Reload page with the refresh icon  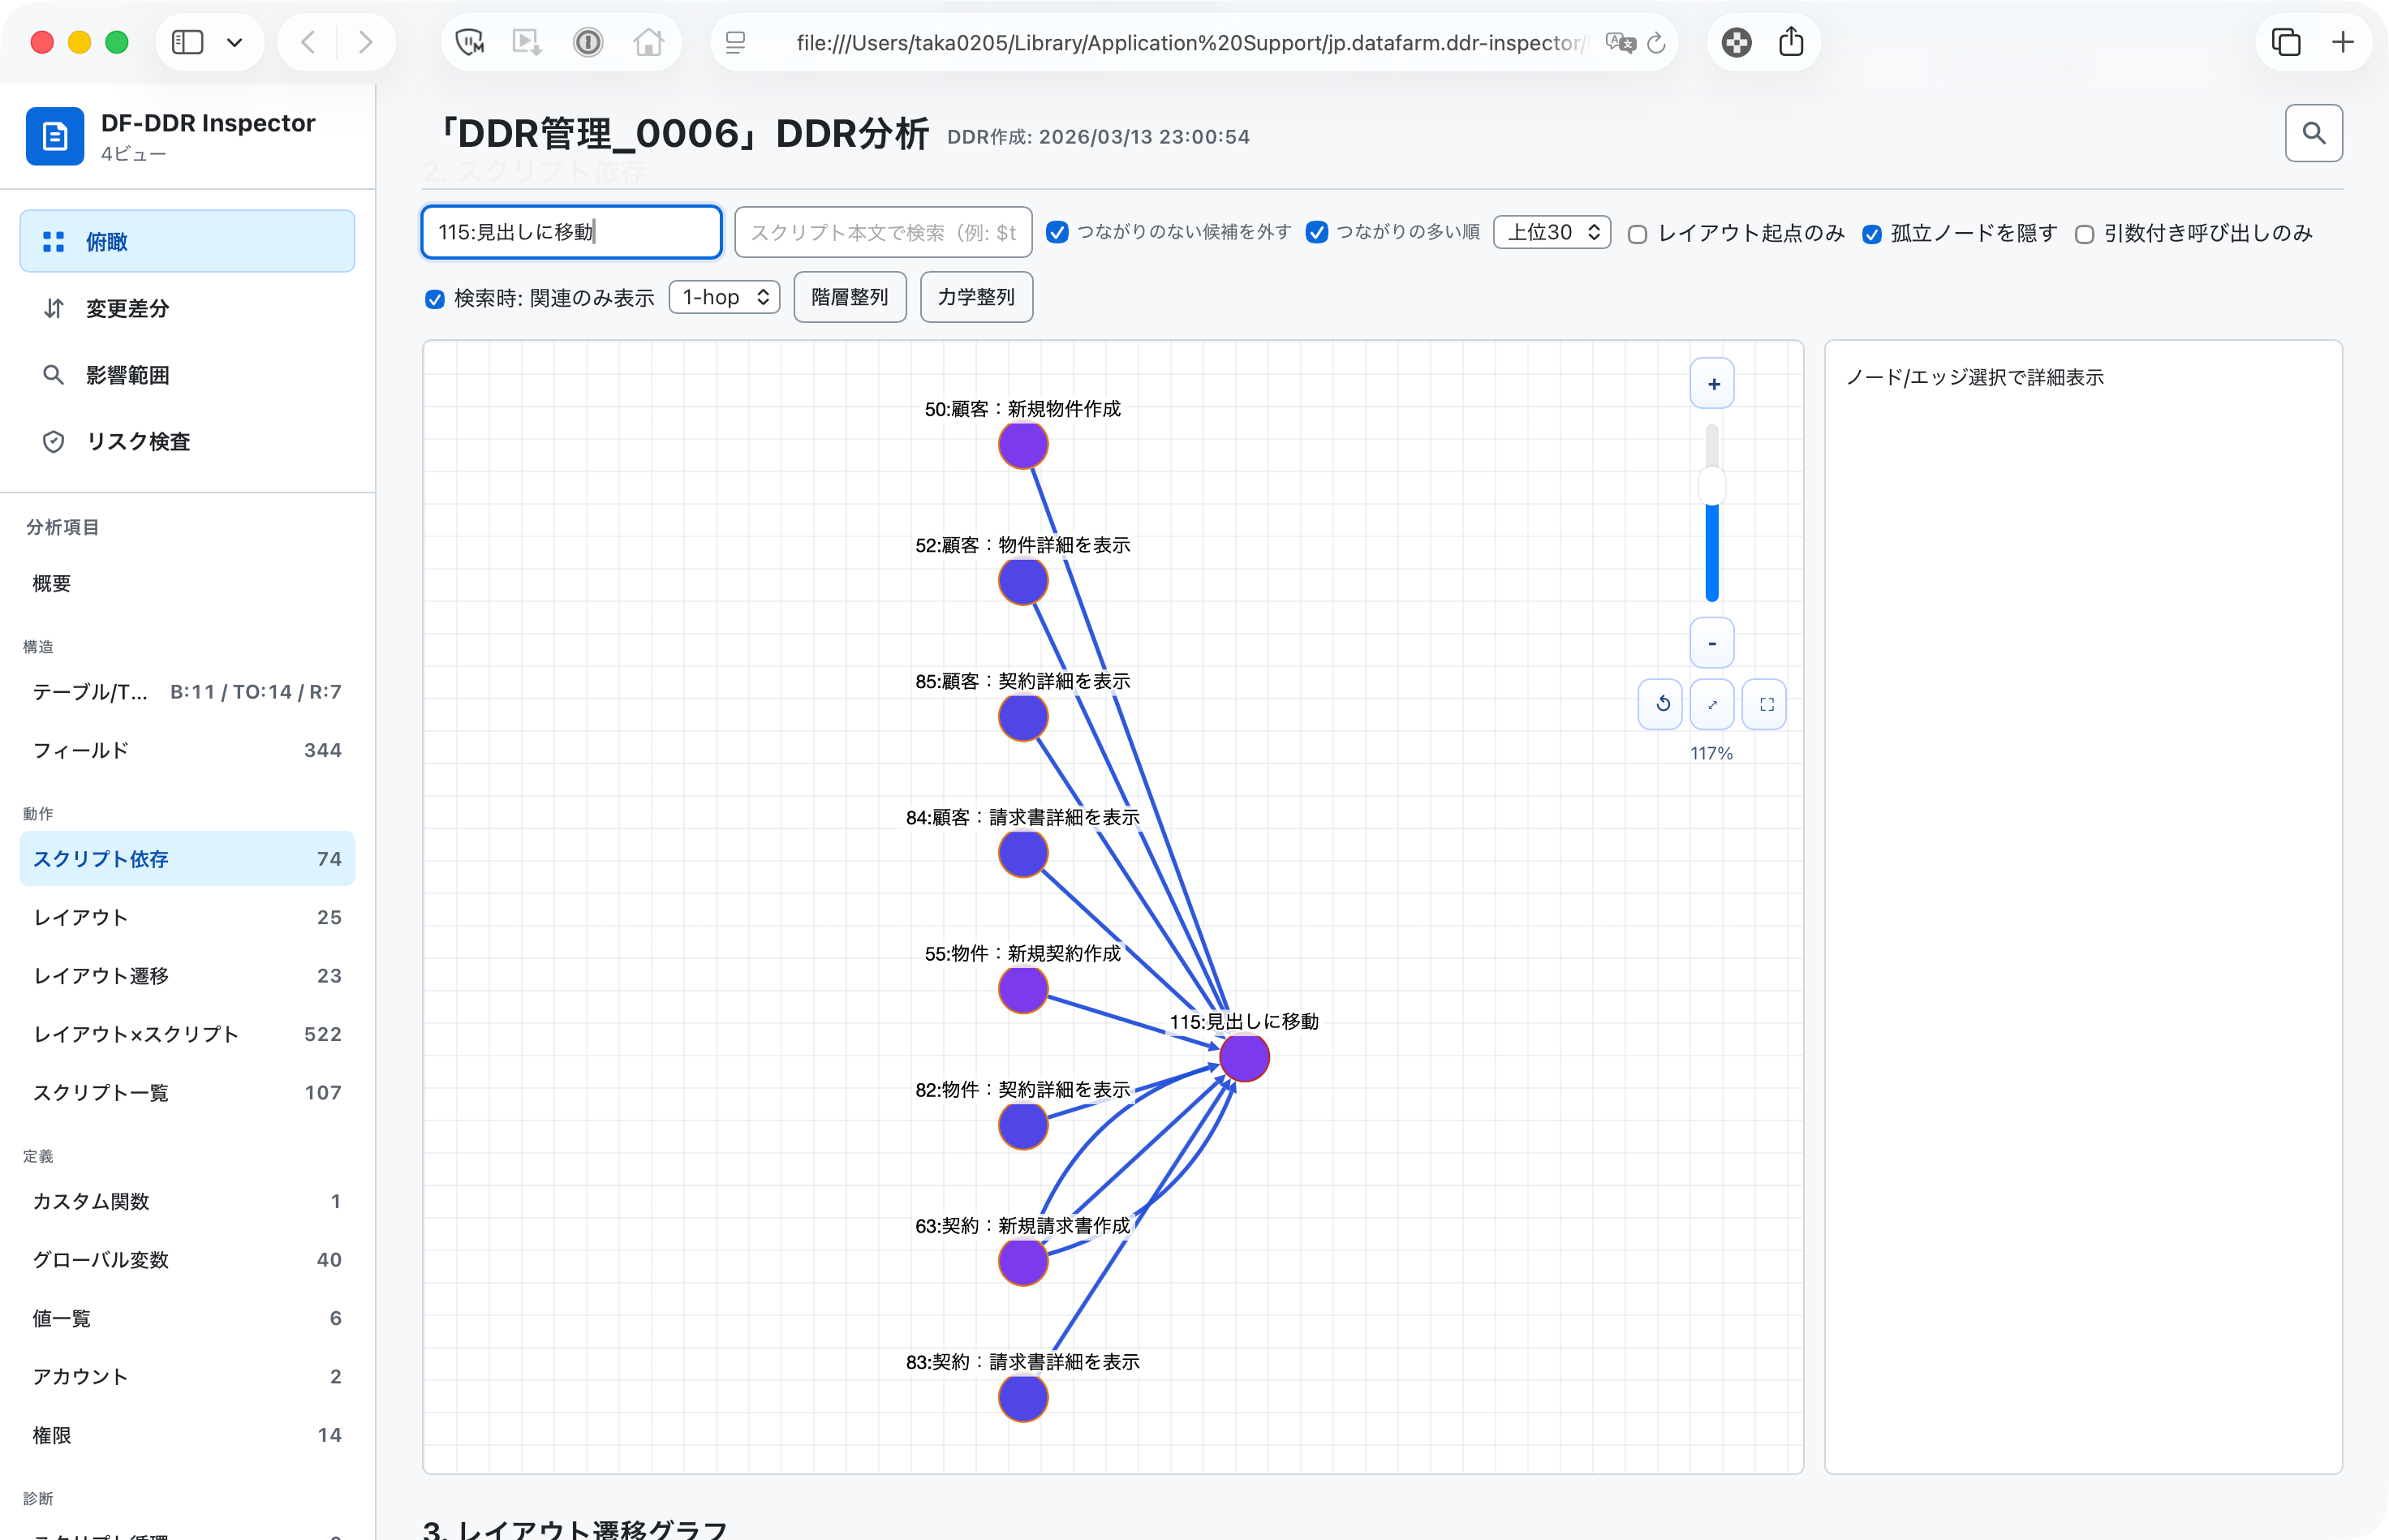[1656, 42]
